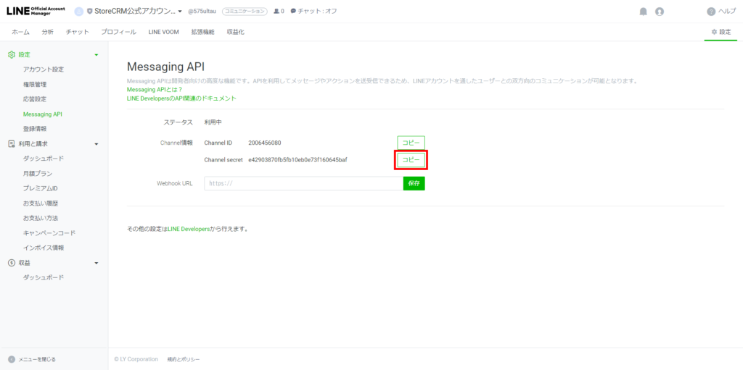This screenshot has width=743, height=370.
Task: Open the Messaging APIとは？ link
Action: pos(155,90)
